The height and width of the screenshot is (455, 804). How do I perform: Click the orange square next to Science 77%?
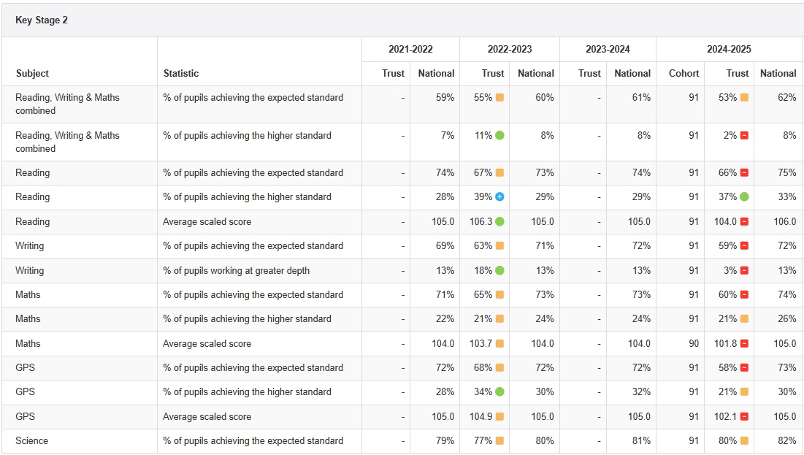pos(499,441)
